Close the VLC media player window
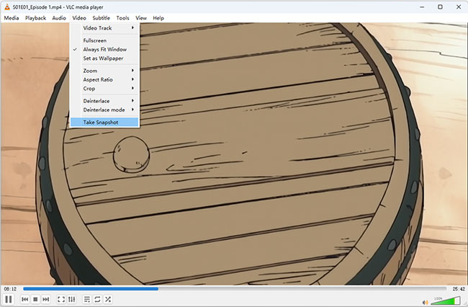Screen dimensions: 468x307 pos(459,7)
